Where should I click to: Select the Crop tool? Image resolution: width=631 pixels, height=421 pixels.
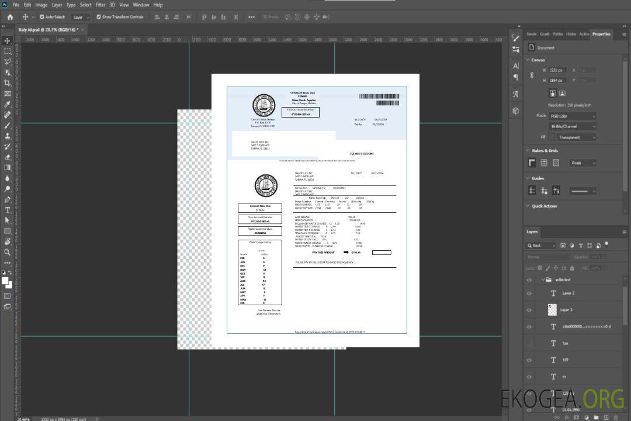tap(8, 83)
